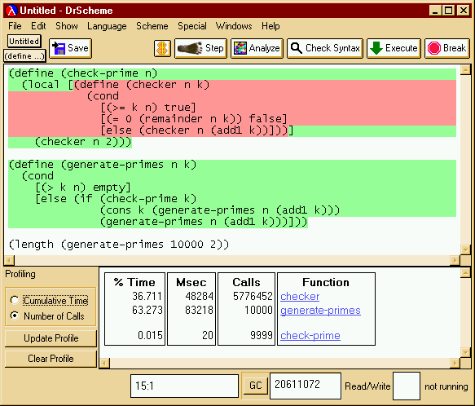Follow the generate-primes function link
Image resolution: width=475 pixels, height=406 pixels.
(x=320, y=310)
